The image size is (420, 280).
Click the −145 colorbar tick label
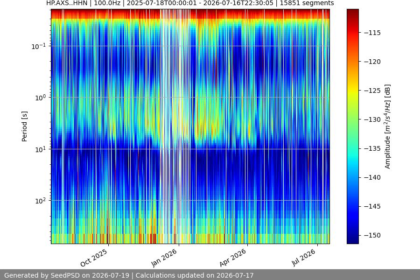tap(372, 206)
